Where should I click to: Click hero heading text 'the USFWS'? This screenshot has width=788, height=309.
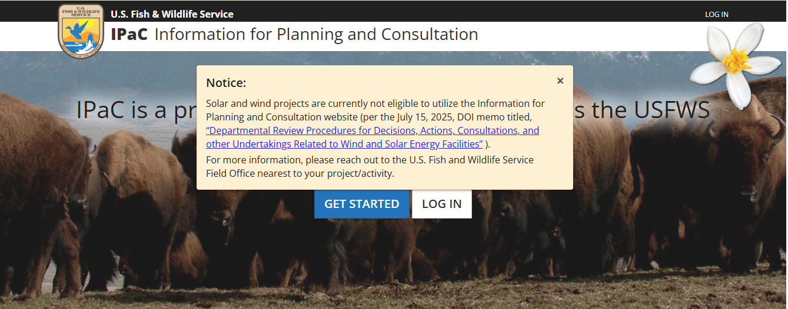coord(643,110)
